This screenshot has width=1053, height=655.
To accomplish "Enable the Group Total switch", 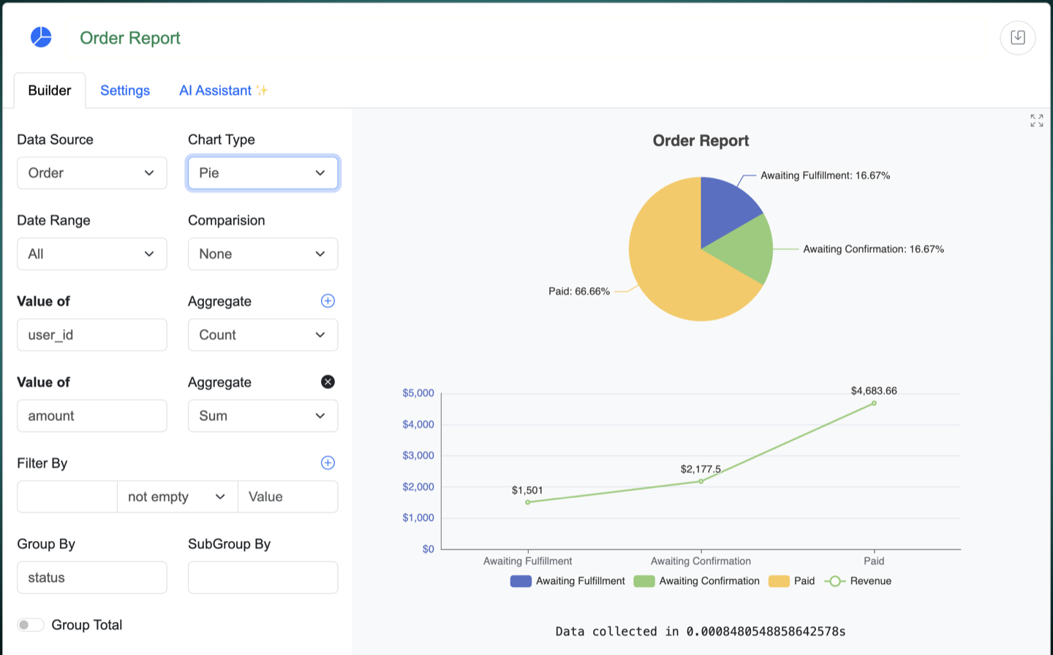I will click(x=31, y=625).
